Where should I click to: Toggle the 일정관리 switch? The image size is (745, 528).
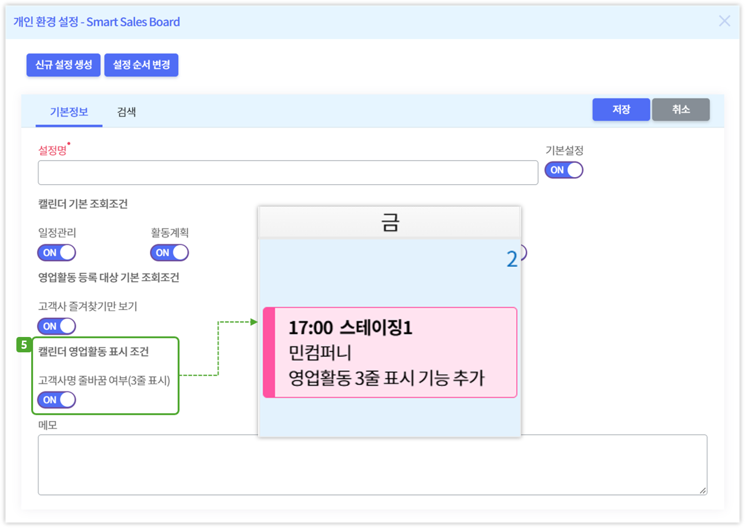[57, 252]
